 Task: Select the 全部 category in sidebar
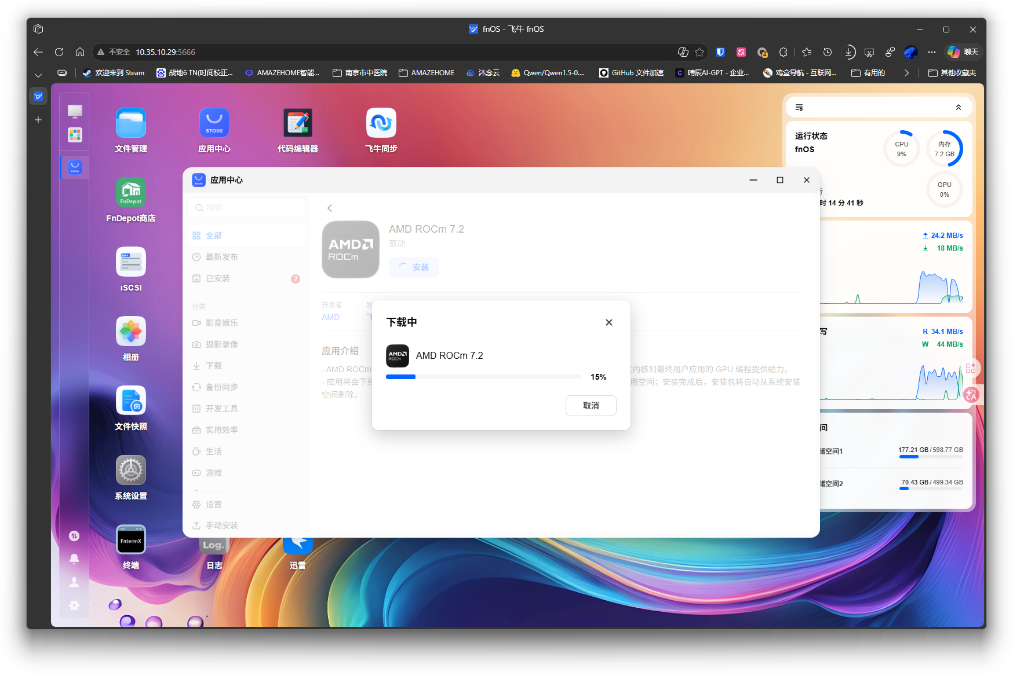click(x=246, y=236)
